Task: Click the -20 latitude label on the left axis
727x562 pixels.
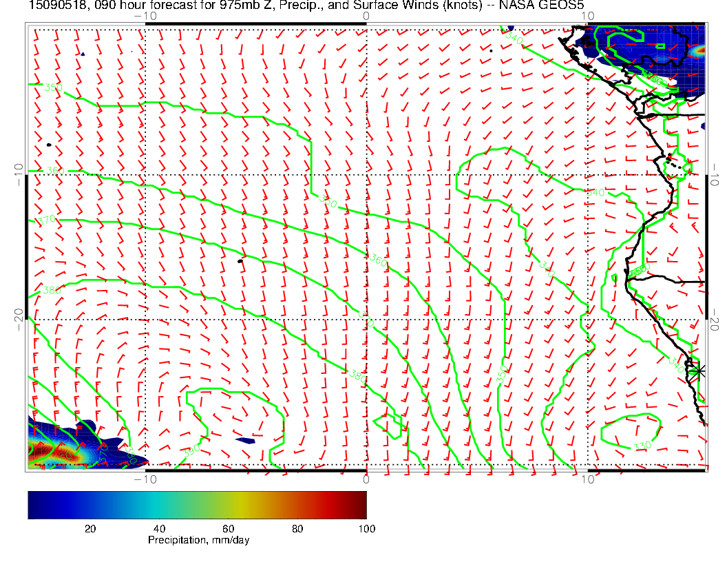Action: [19, 319]
